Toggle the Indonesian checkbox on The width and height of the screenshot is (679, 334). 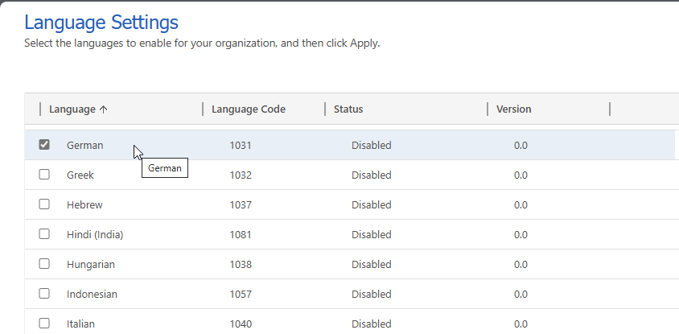tap(44, 294)
